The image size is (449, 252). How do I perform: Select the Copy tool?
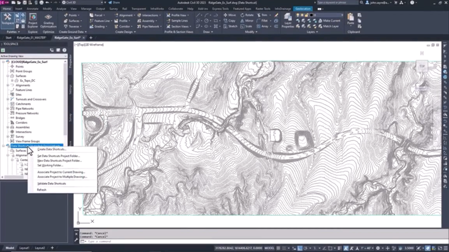click(229, 20)
